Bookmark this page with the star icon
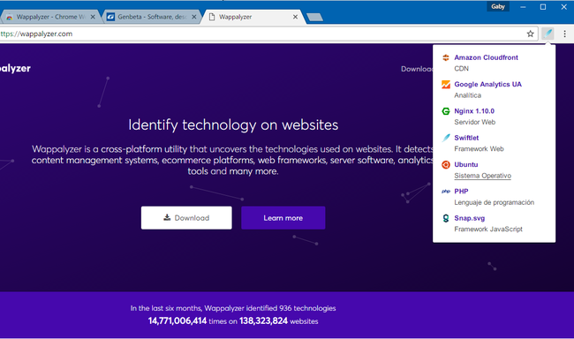Viewport: 574px width, 339px height. tap(530, 34)
